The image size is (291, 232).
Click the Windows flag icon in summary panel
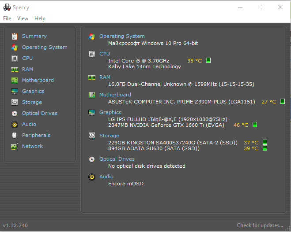coord(92,37)
